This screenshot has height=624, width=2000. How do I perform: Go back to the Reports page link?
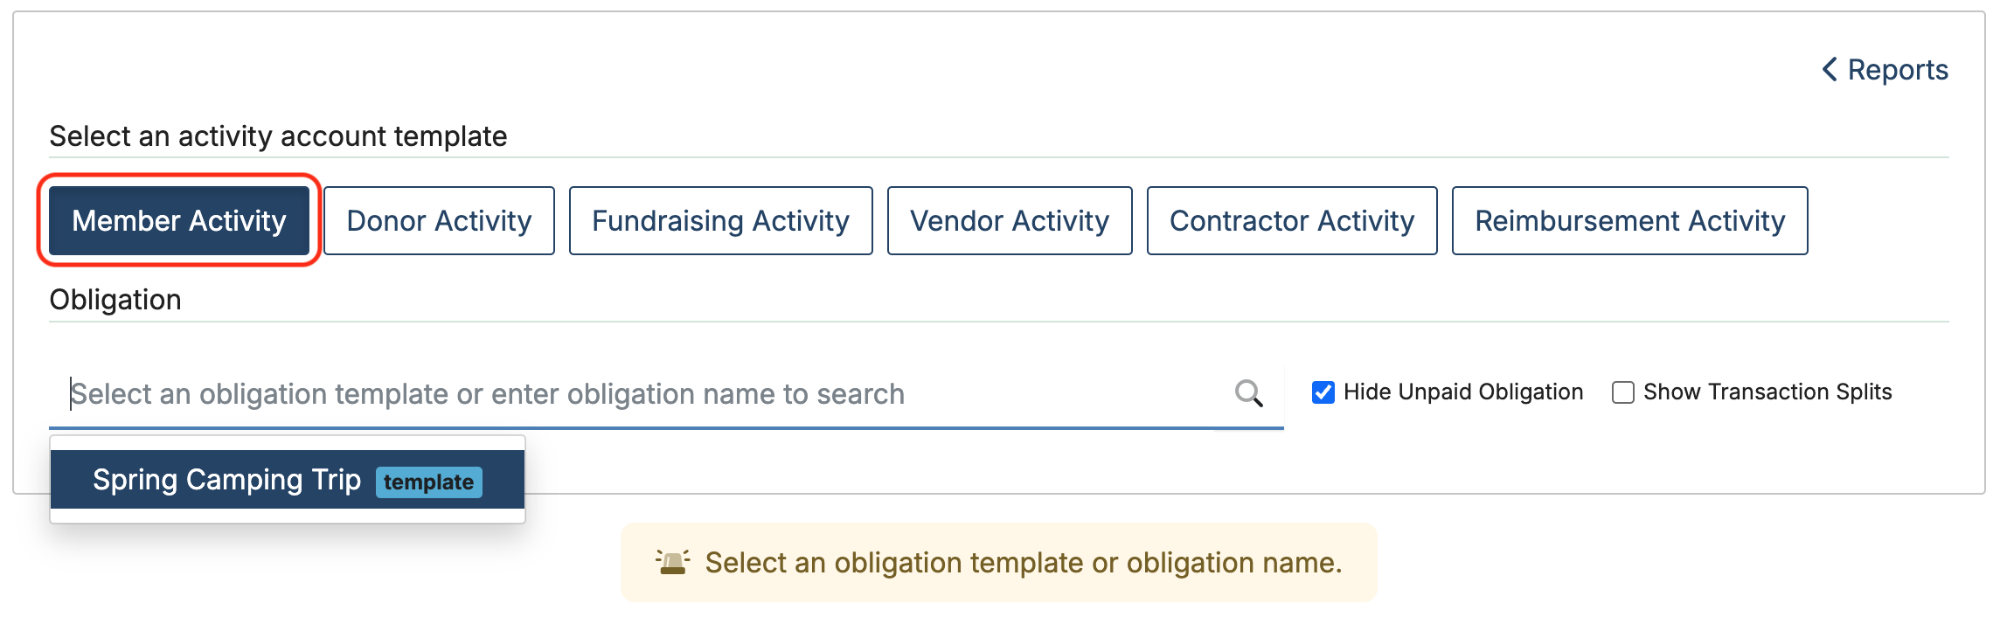[1897, 70]
